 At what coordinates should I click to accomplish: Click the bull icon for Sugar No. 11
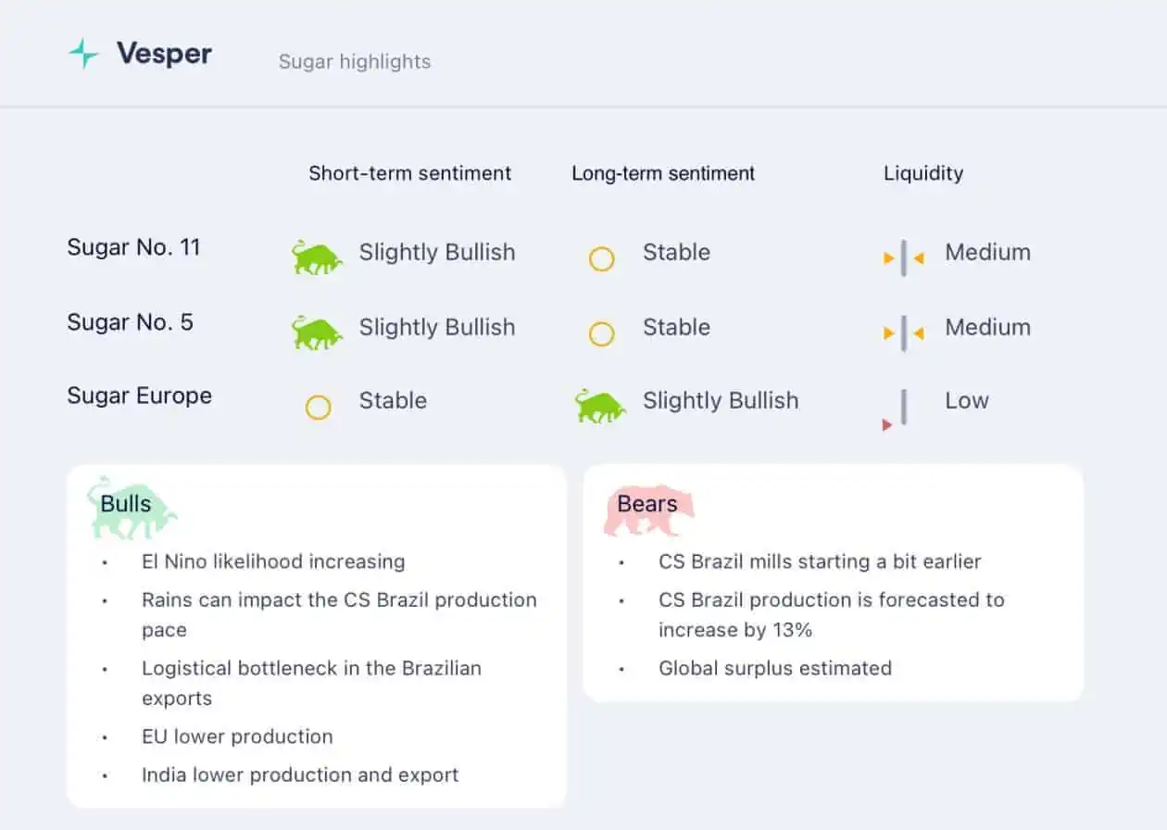tap(317, 257)
